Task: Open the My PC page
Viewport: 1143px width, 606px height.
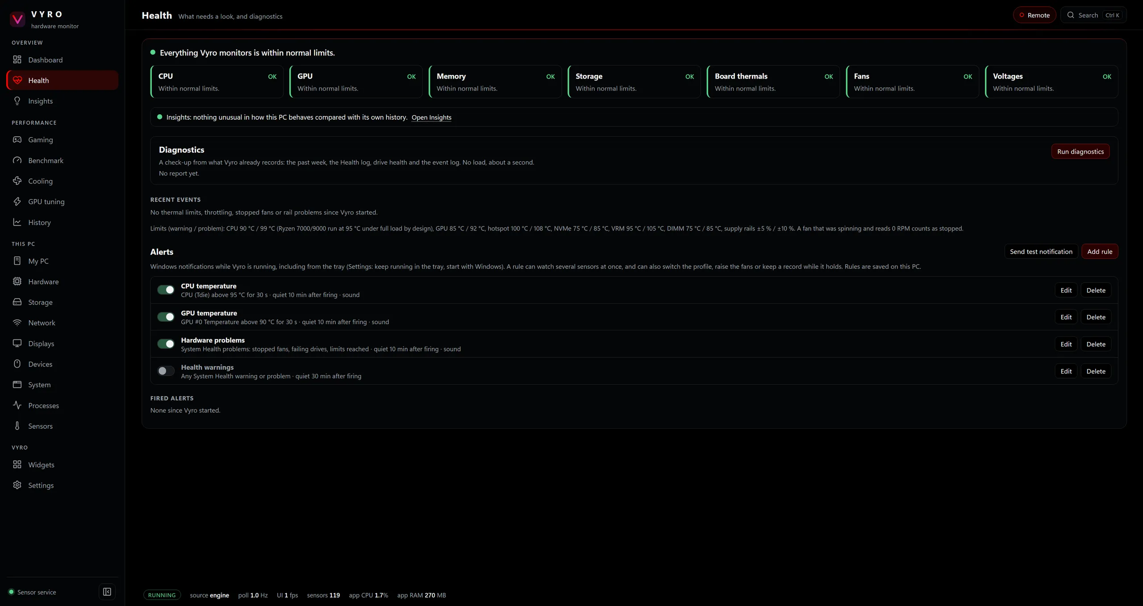Action: tap(63, 261)
